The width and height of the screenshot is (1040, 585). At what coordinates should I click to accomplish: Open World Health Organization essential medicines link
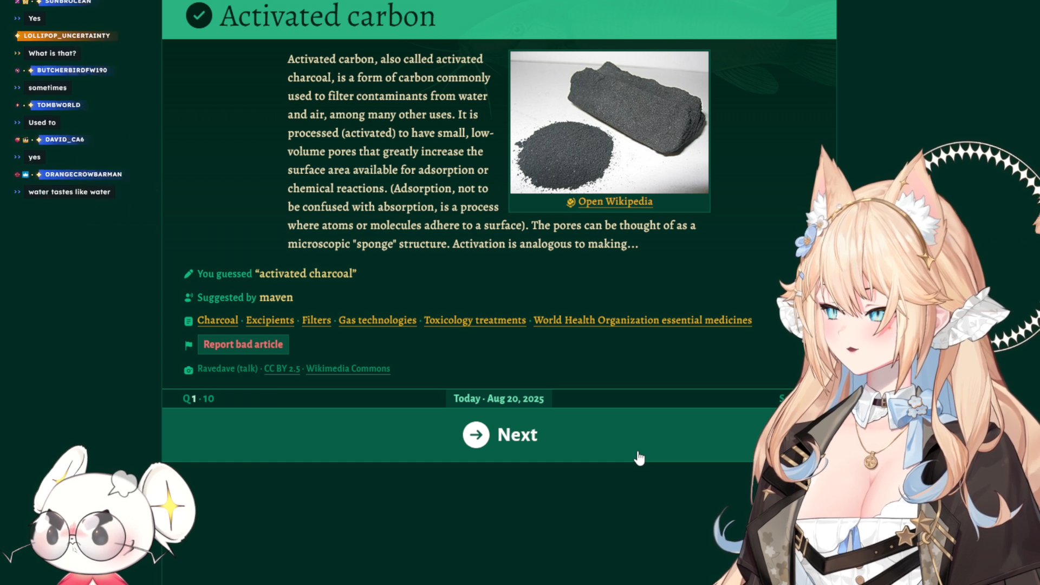[642, 320]
